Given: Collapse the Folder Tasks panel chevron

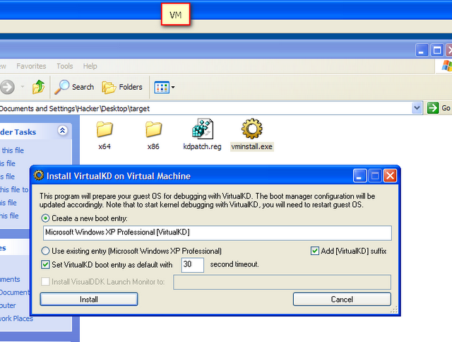Looking at the screenshot, I should click(x=63, y=131).
